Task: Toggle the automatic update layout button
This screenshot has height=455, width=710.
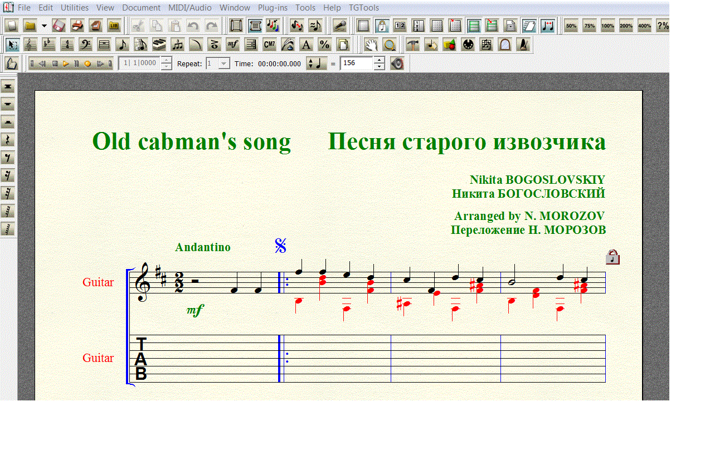Action: click(529, 26)
